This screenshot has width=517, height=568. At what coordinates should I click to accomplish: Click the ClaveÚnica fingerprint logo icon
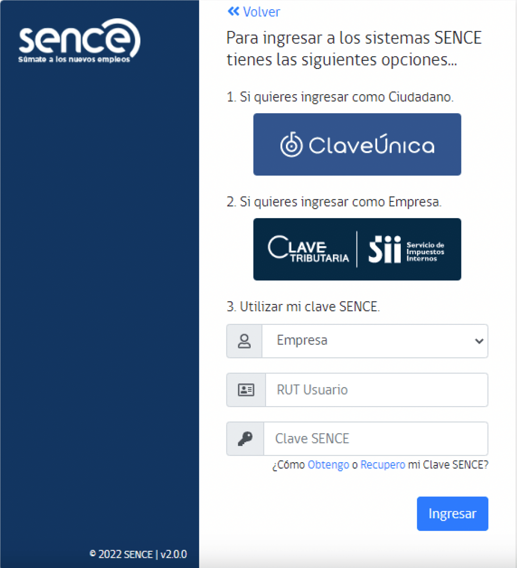[x=291, y=145]
